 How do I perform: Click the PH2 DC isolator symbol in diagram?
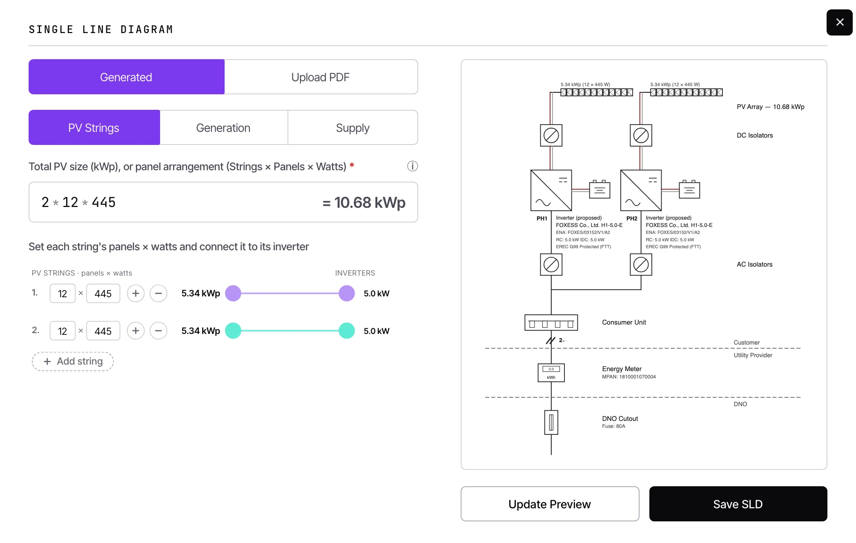click(641, 135)
